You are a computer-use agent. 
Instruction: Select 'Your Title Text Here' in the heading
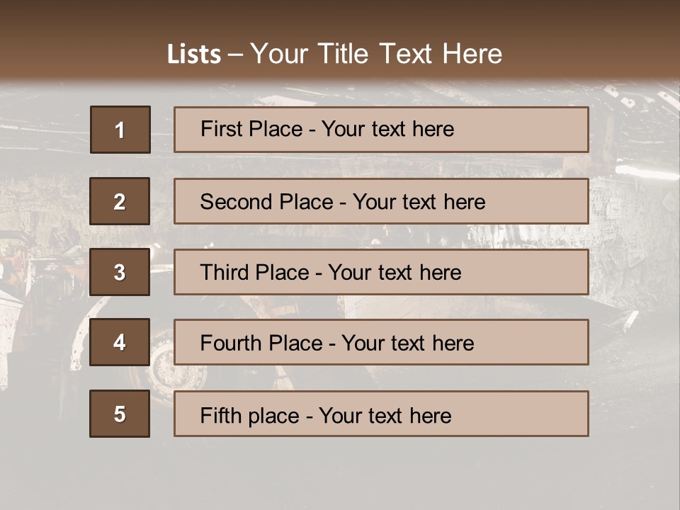click(376, 54)
